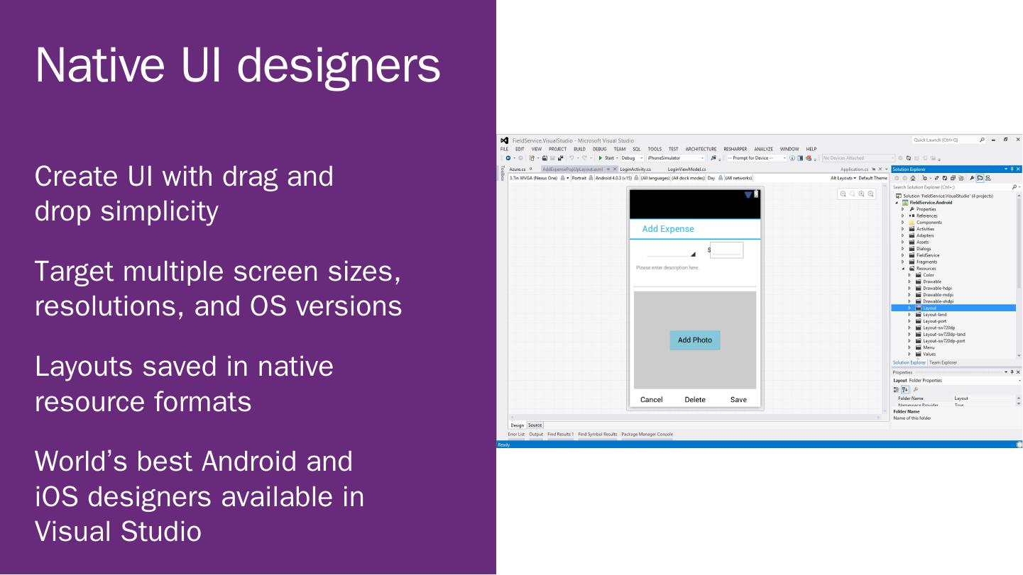The height and width of the screenshot is (575, 1023).
Task: Click the description text field in the preview
Action: 695,274
